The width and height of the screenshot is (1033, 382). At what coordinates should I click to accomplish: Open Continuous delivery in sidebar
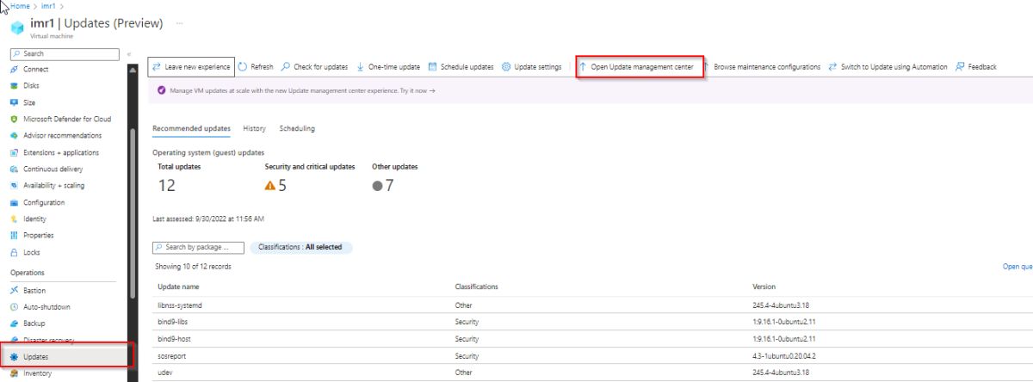pyautogui.click(x=53, y=169)
